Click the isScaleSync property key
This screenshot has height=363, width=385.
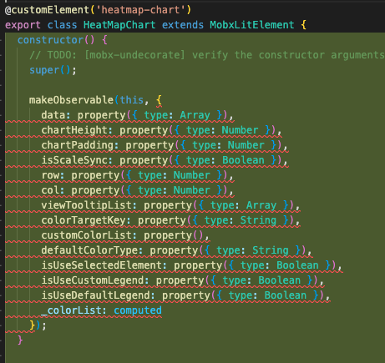tap(74, 160)
